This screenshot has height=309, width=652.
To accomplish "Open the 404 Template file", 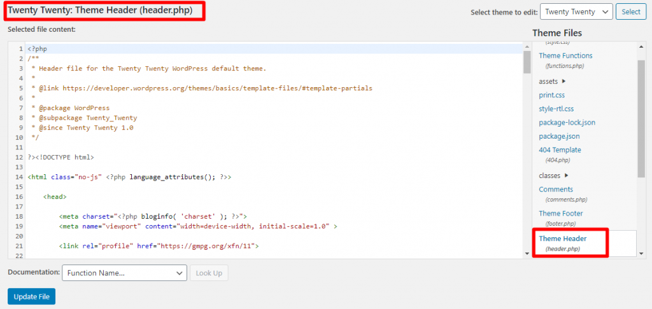I will click(560, 154).
